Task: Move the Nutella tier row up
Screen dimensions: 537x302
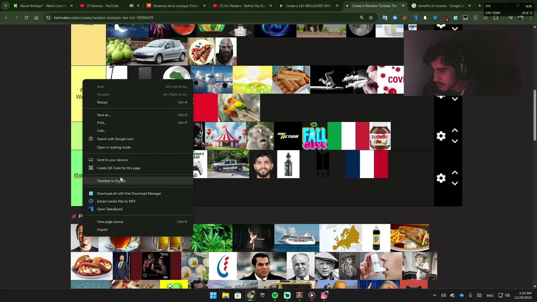Action: [455, 131]
